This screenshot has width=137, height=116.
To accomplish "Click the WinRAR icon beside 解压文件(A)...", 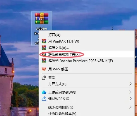I will point(44,48).
